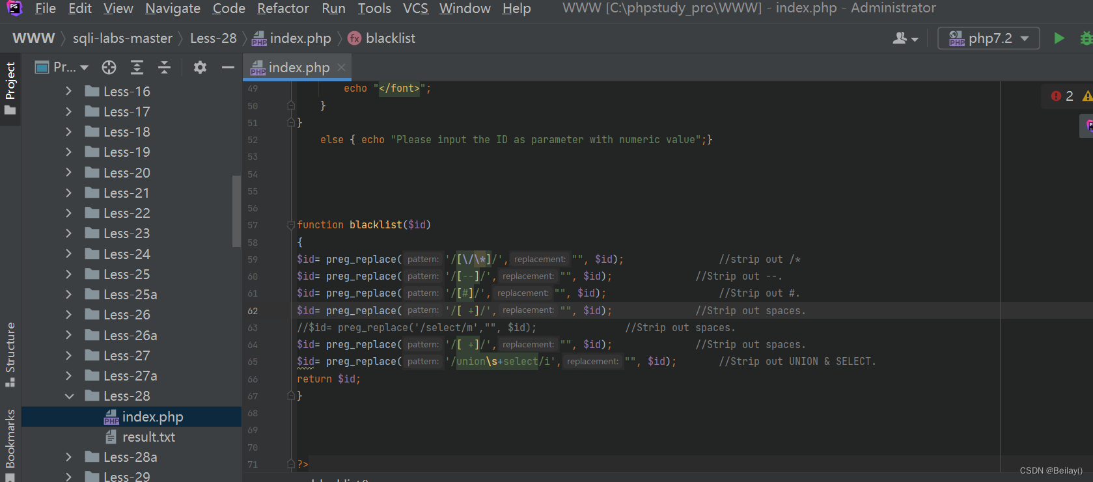Expand all in Project tool window
This screenshot has height=482, width=1093.
(x=137, y=68)
